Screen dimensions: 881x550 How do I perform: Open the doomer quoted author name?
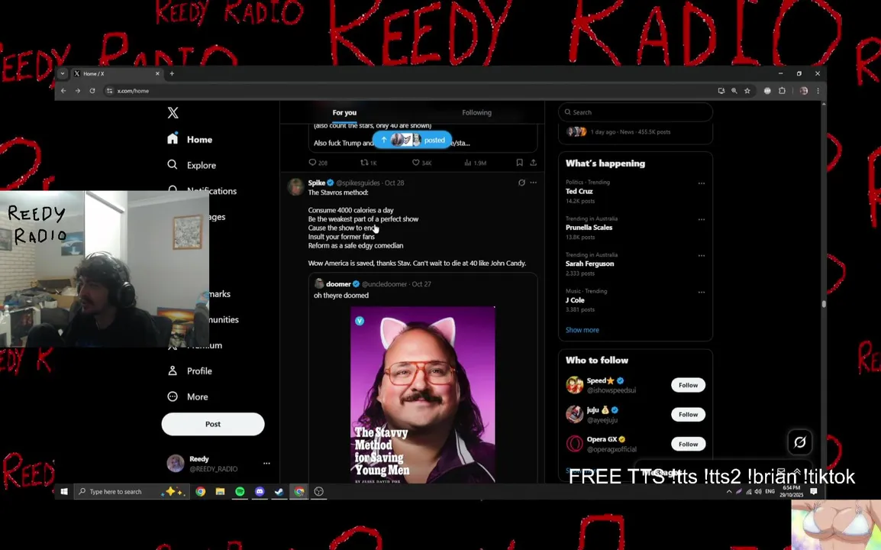pos(338,284)
